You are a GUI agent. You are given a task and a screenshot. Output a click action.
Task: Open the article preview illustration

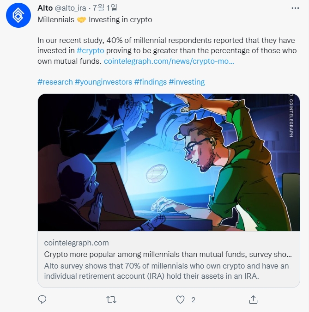pos(169,162)
